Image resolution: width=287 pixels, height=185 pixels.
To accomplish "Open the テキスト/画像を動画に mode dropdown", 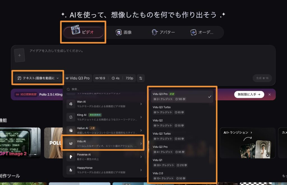I will [38, 78].
